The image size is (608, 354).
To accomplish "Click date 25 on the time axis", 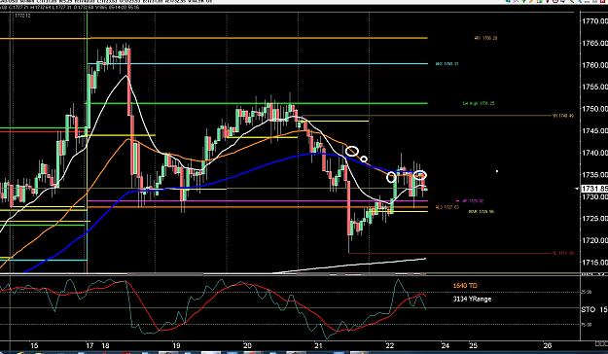I will pyautogui.click(x=473, y=345).
